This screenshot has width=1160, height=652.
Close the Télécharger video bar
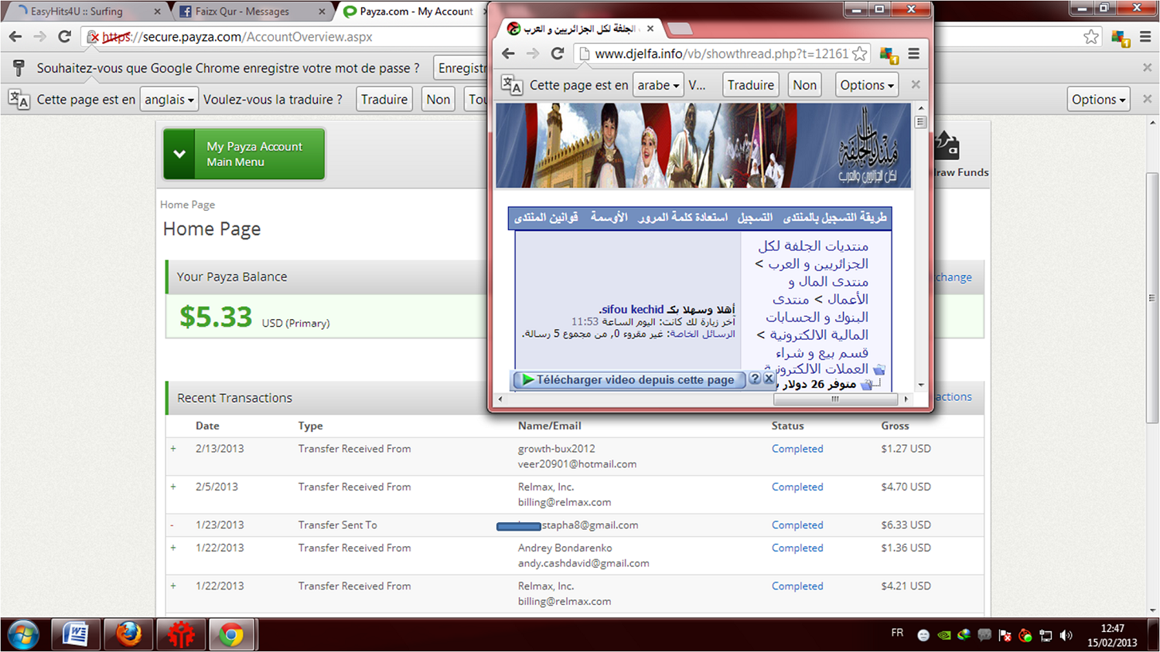[769, 379]
